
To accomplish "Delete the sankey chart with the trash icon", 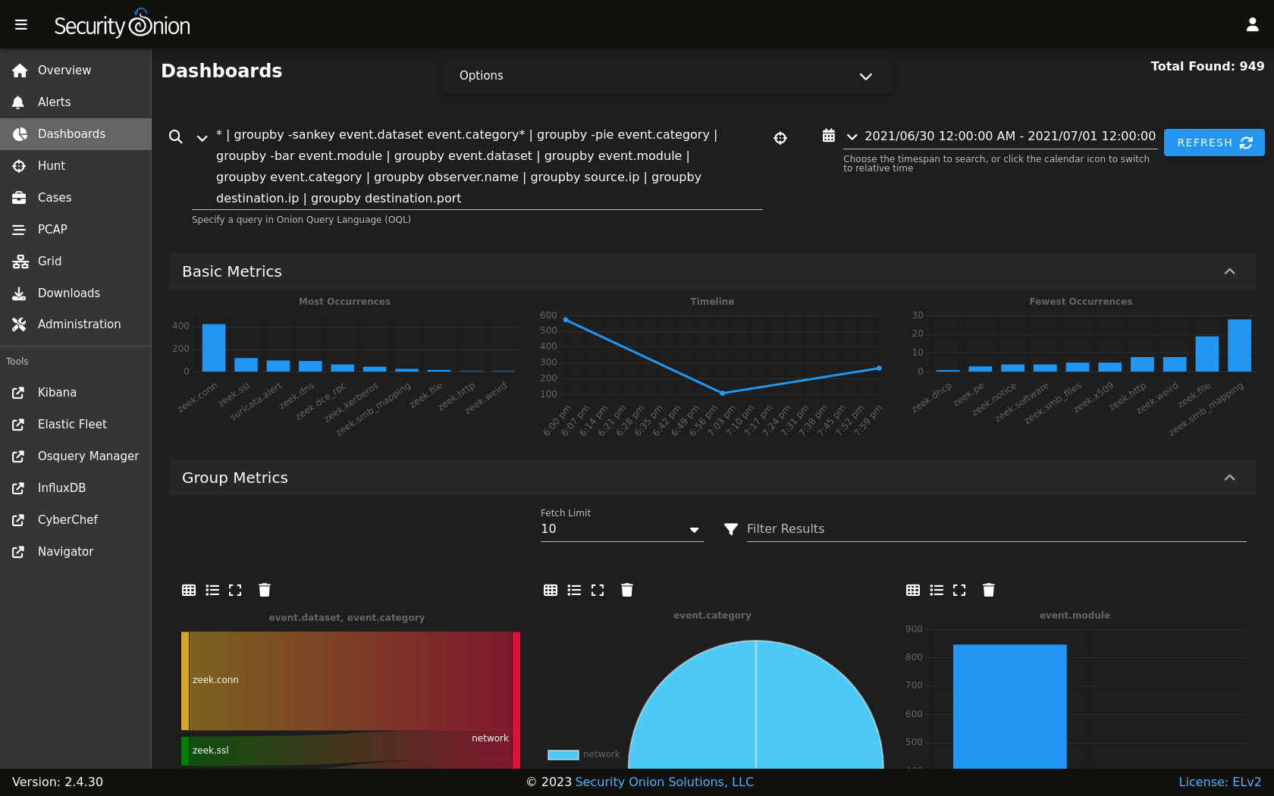I will click(265, 590).
